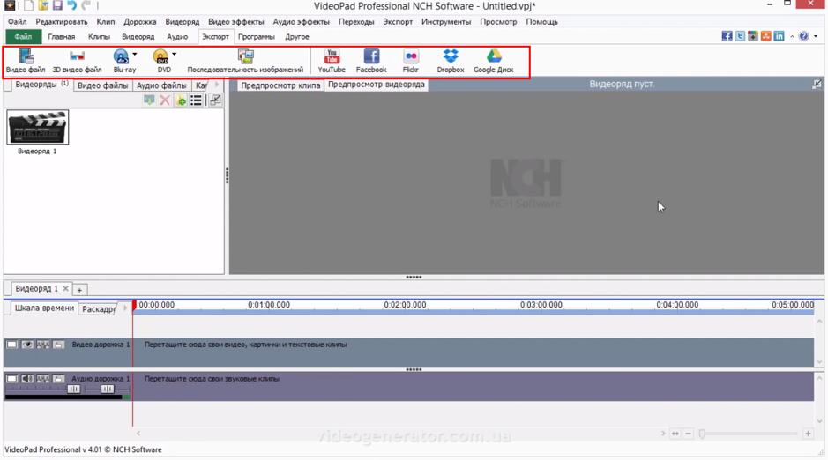Undock the preview panel
Viewport: 828px width, 460px height.
coord(817,85)
